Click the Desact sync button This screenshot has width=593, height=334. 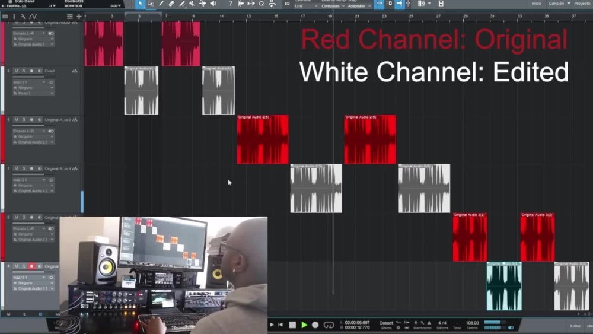(386, 323)
